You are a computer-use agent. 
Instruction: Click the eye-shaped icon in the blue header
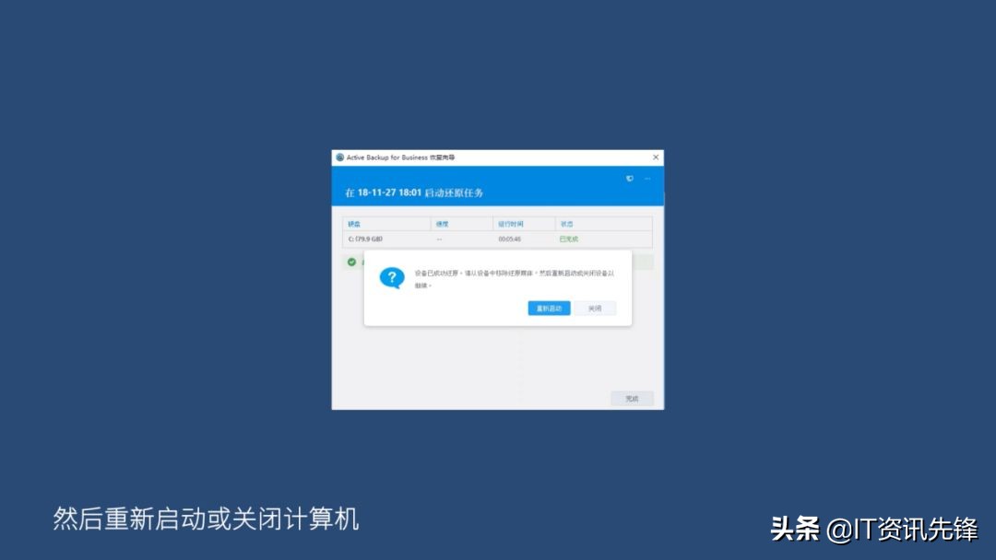tap(629, 179)
